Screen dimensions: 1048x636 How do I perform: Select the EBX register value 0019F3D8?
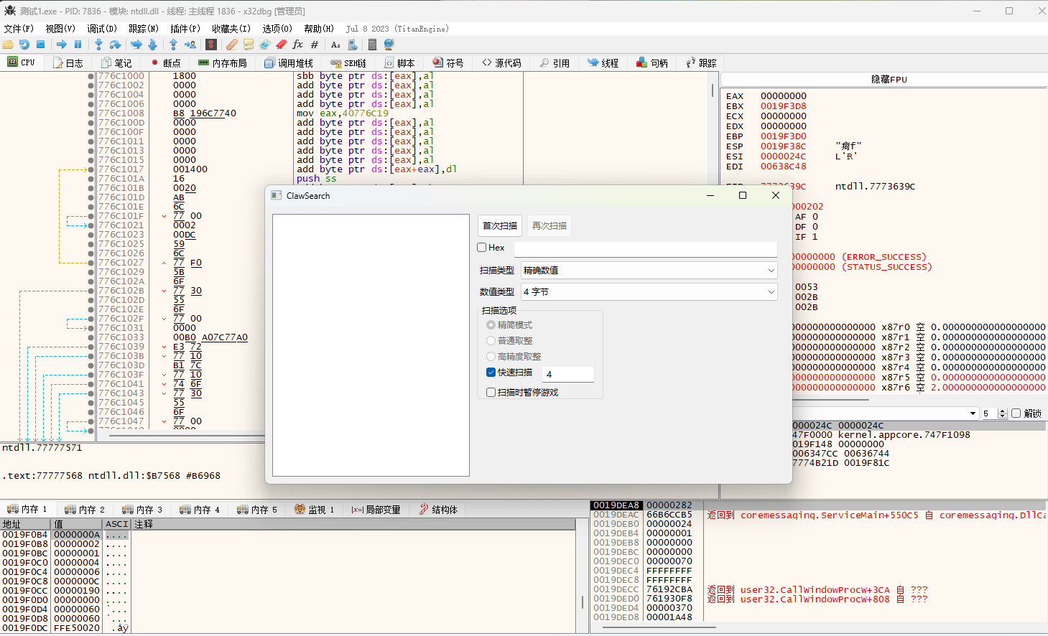783,106
